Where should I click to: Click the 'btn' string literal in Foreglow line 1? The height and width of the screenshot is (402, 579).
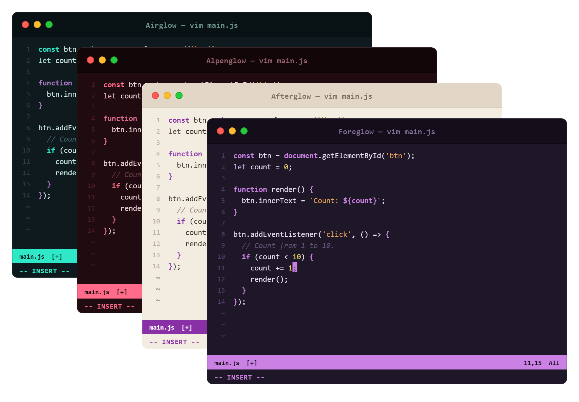pos(396,156)
